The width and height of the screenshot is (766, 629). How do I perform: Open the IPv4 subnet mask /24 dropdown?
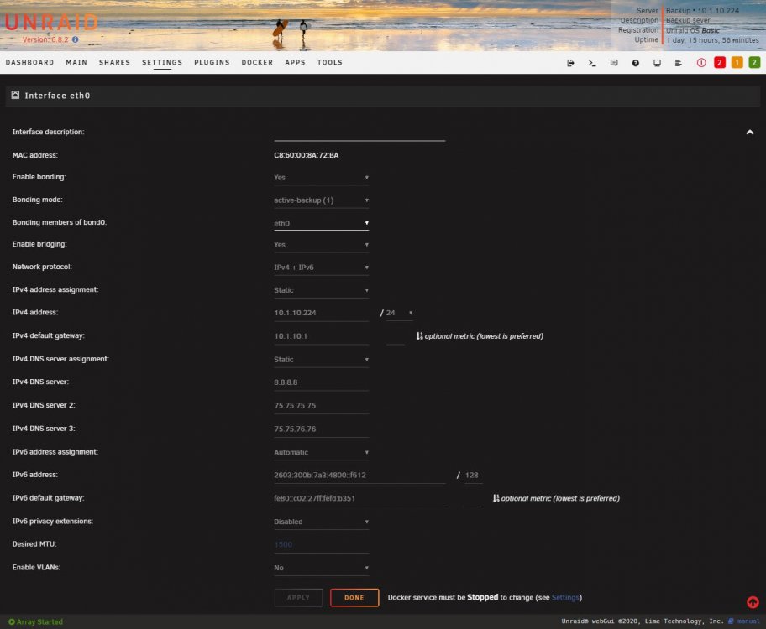tap(400, 314)
